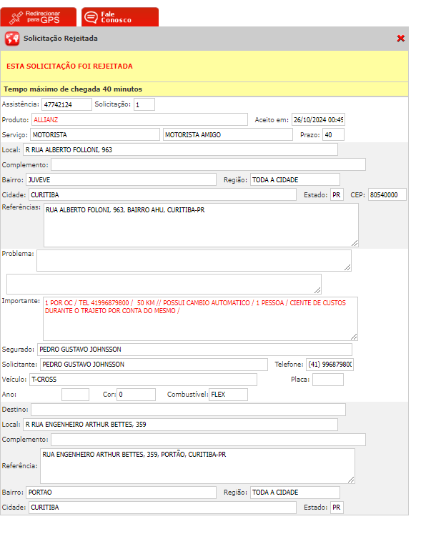Click the origin Estado field PR
Viewport: 431px width, 544px height.
tap(337, 194)
